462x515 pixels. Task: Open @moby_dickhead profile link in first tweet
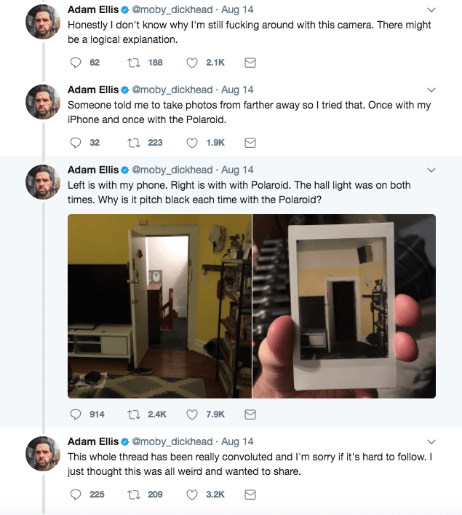[x=172, y=10]
